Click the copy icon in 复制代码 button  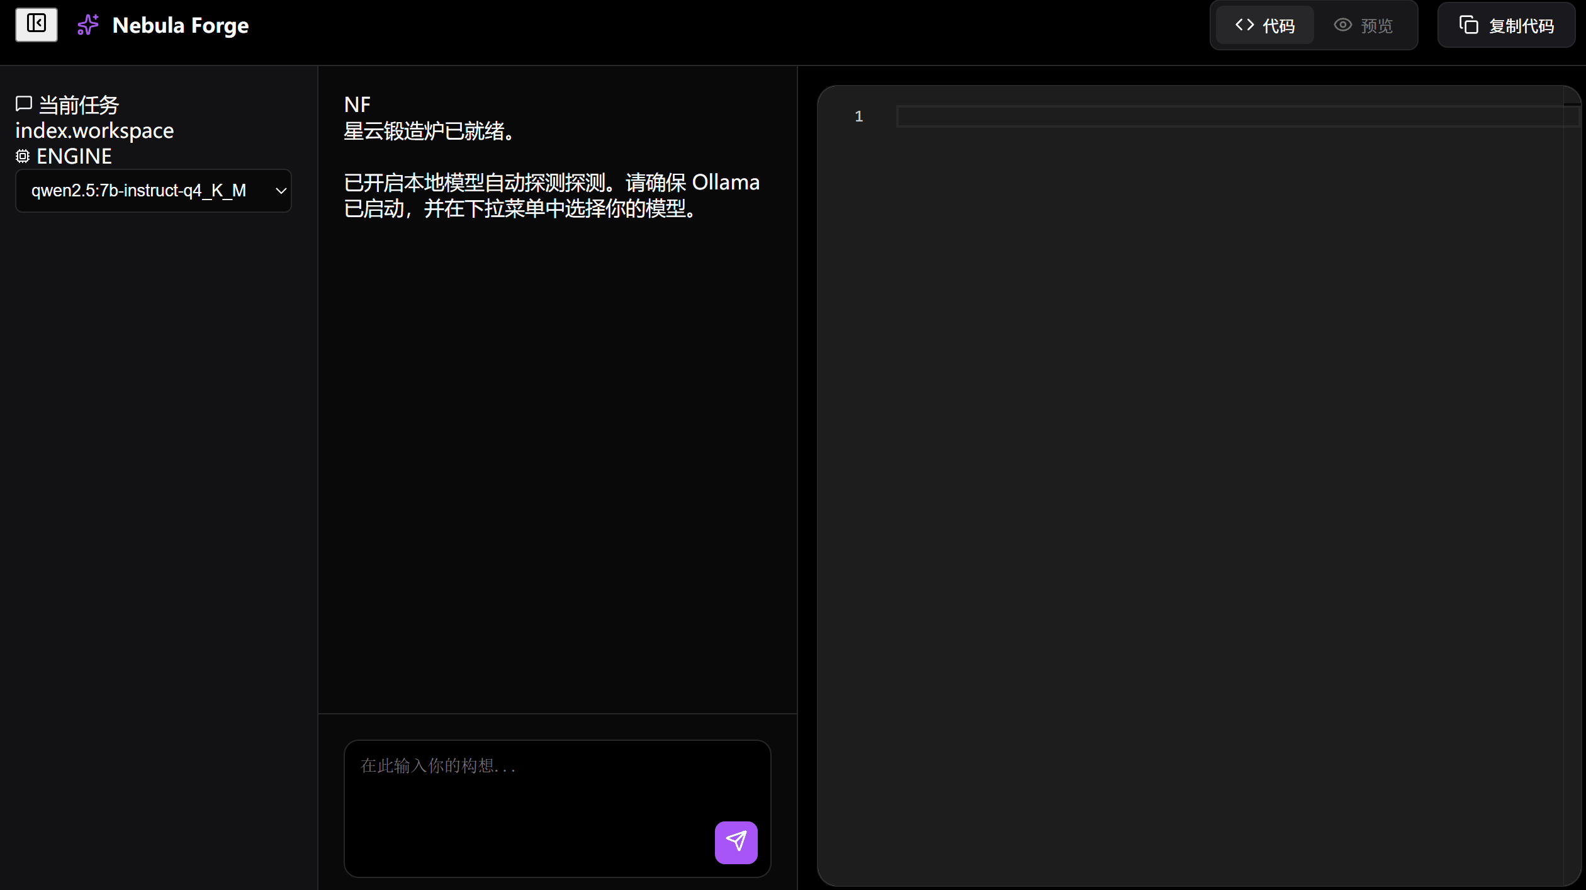click(x=1468, y=25)
